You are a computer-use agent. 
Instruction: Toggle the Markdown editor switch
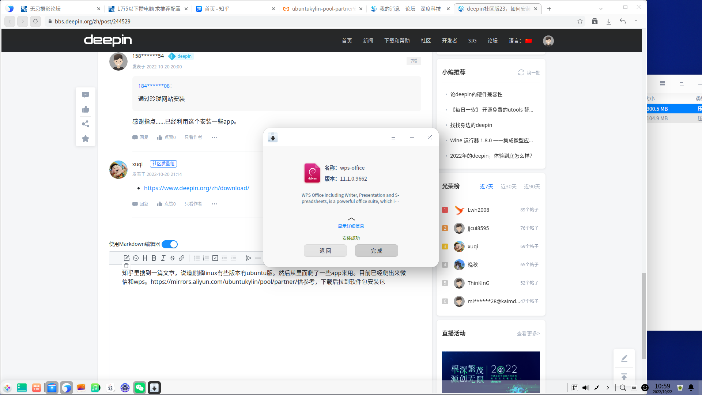pyautogui.click(x=170, y=244)
